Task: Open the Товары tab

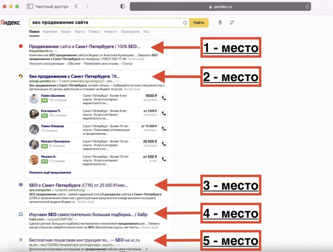Action: click(x=94, y=32)
